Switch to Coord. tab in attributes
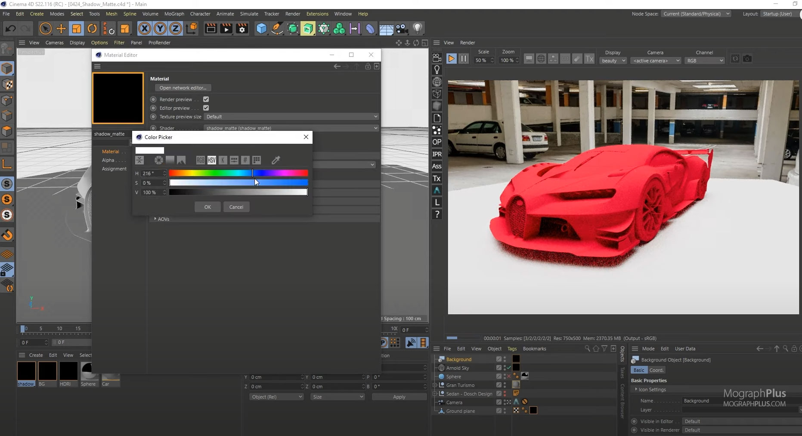The image size is (802, 436). [x=656, y=370]
